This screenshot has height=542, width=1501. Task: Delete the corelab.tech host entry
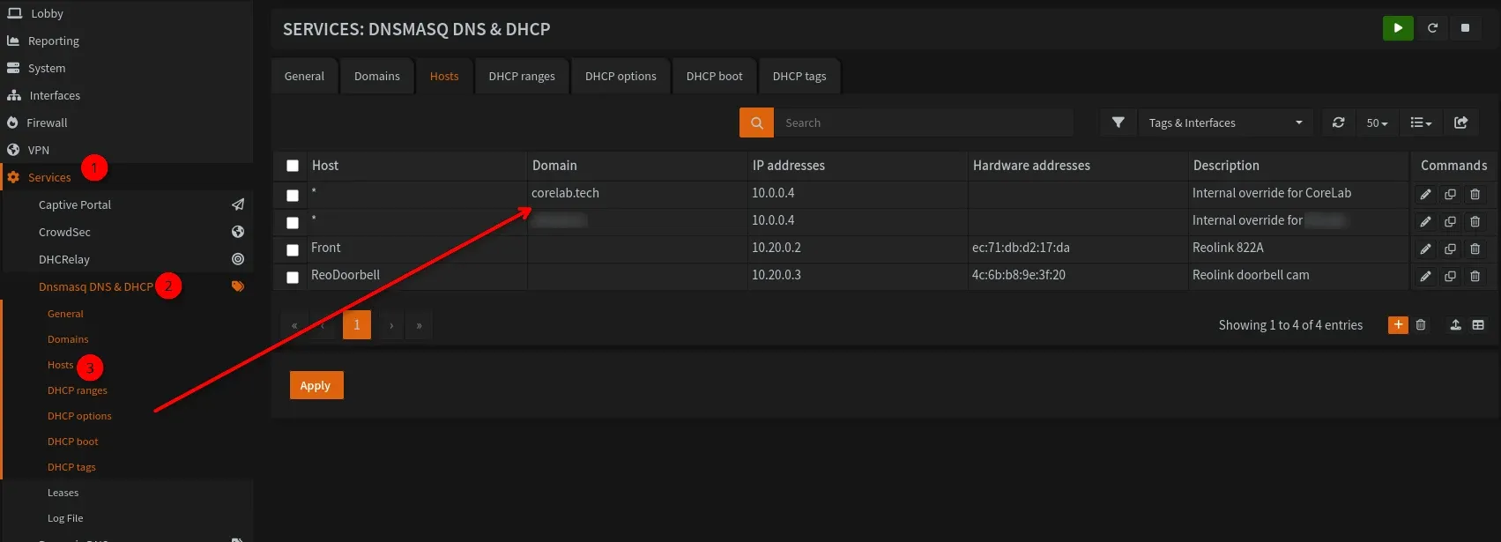pyautogui.click(x=1475, y=195)
